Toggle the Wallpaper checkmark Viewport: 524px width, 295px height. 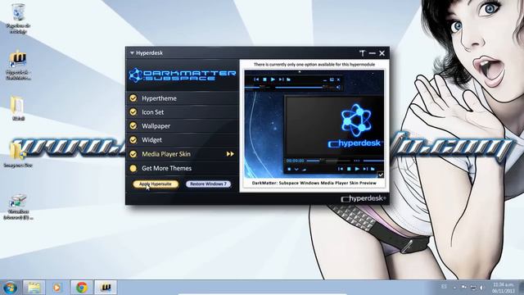pyautogui.click(x=133, y=125)
